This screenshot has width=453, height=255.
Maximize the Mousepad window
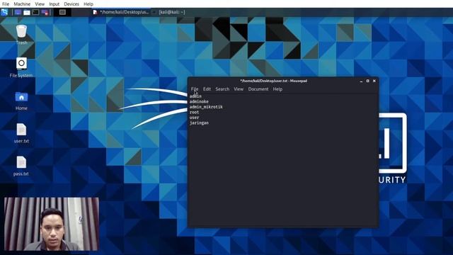(368, 81)
